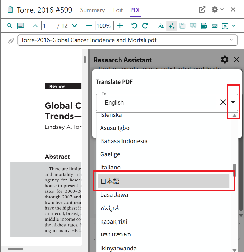Zoom out with the minus icon
The height and width of the screenshot is (252, 244).
point(89,26)
